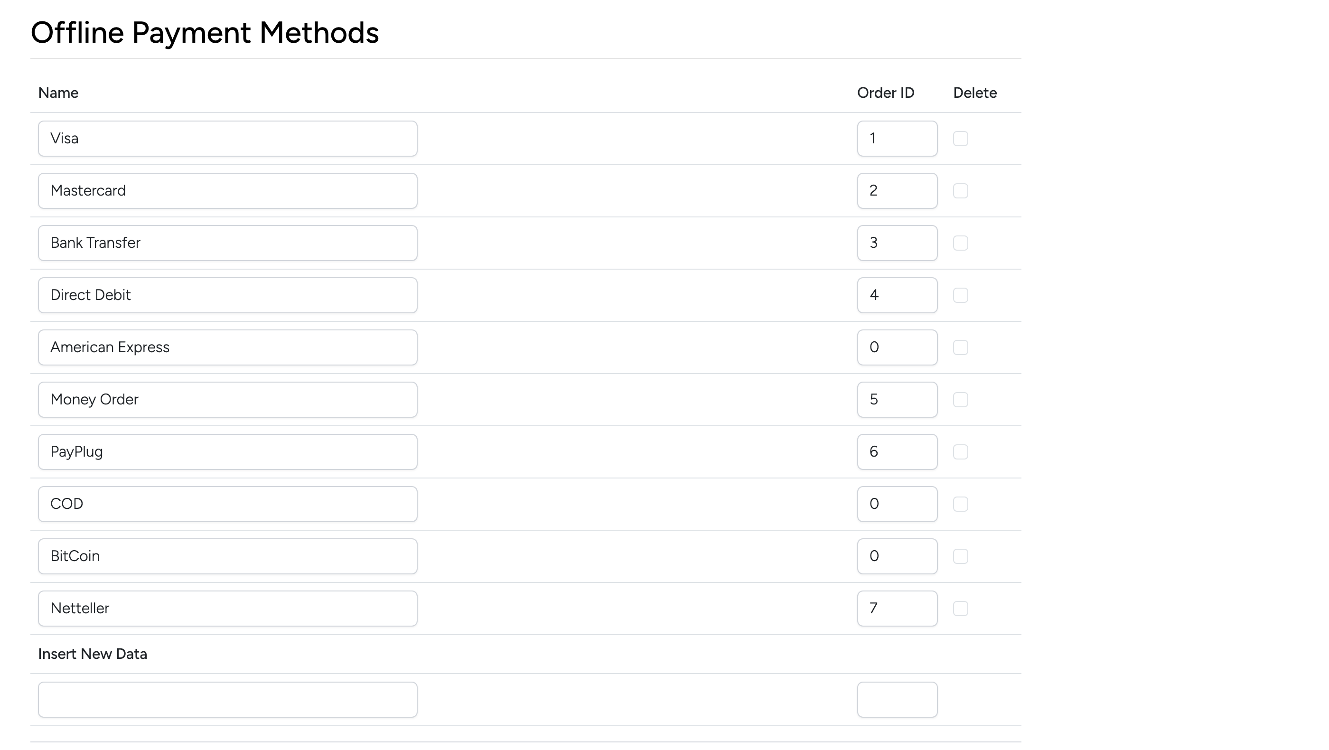The width and height of the screenshot is (1329, 750).
Task: Check the Delete box for BitCoin
Action: pyautogui.click(x=960, y=556)
